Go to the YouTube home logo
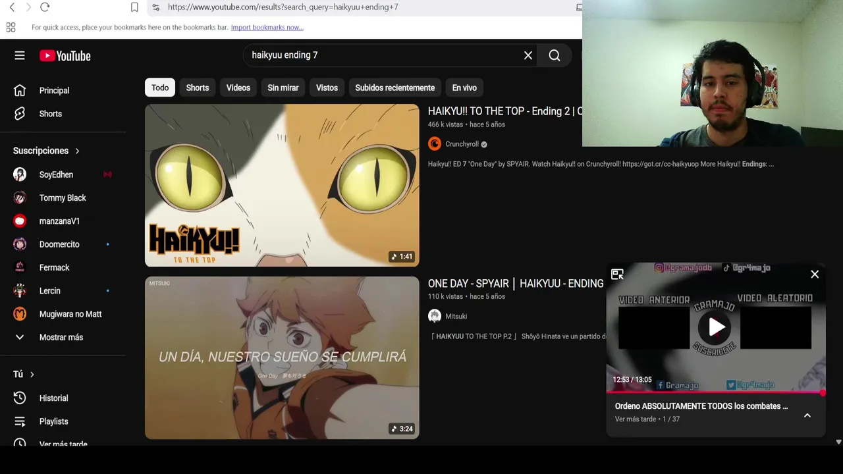This screenshot has height=474, width=843. 65,56
